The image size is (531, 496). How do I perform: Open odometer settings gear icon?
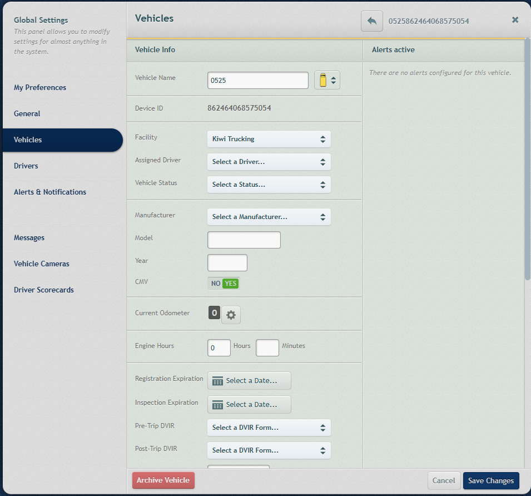231,315
